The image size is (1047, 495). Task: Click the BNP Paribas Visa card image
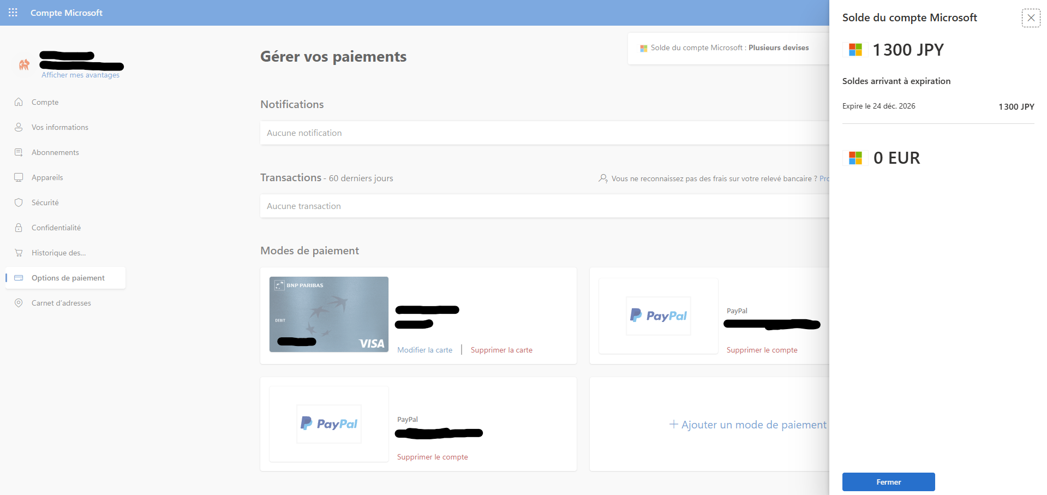pos(329,314)
